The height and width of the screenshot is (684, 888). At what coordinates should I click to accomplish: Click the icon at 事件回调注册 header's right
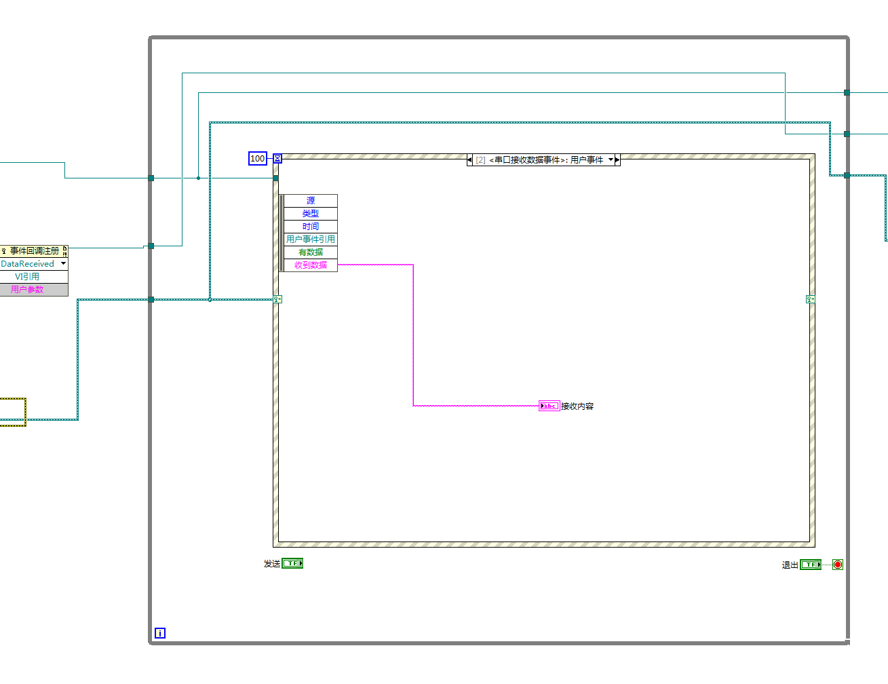pos(64,251)
